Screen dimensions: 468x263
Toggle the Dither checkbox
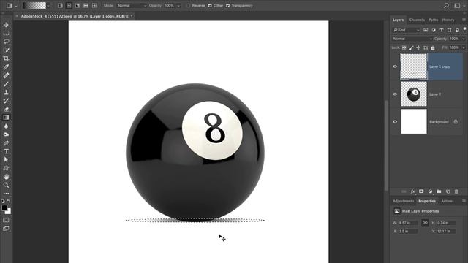click(x=210, y=6)
